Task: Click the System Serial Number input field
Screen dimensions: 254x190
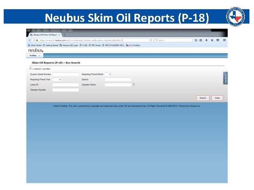Action: pyautogui.click(x=66, y=74)
